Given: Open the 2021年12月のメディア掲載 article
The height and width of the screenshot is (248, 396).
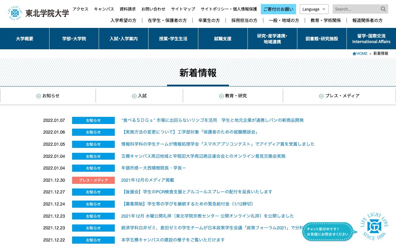Looking at the screenshot, I should pyautogui.click(x=147, y=180).
